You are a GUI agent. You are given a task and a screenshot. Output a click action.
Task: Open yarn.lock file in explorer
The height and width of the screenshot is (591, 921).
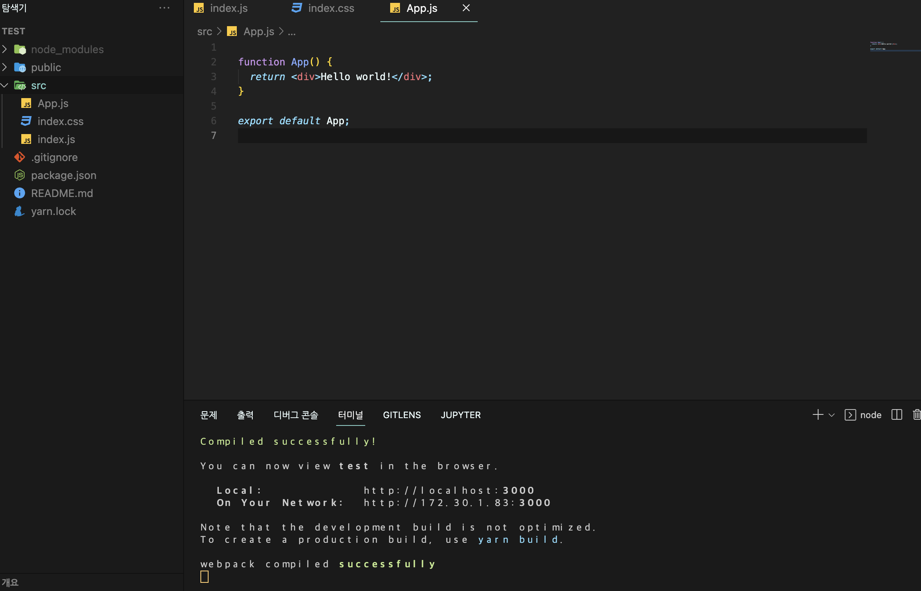(53, 211)
